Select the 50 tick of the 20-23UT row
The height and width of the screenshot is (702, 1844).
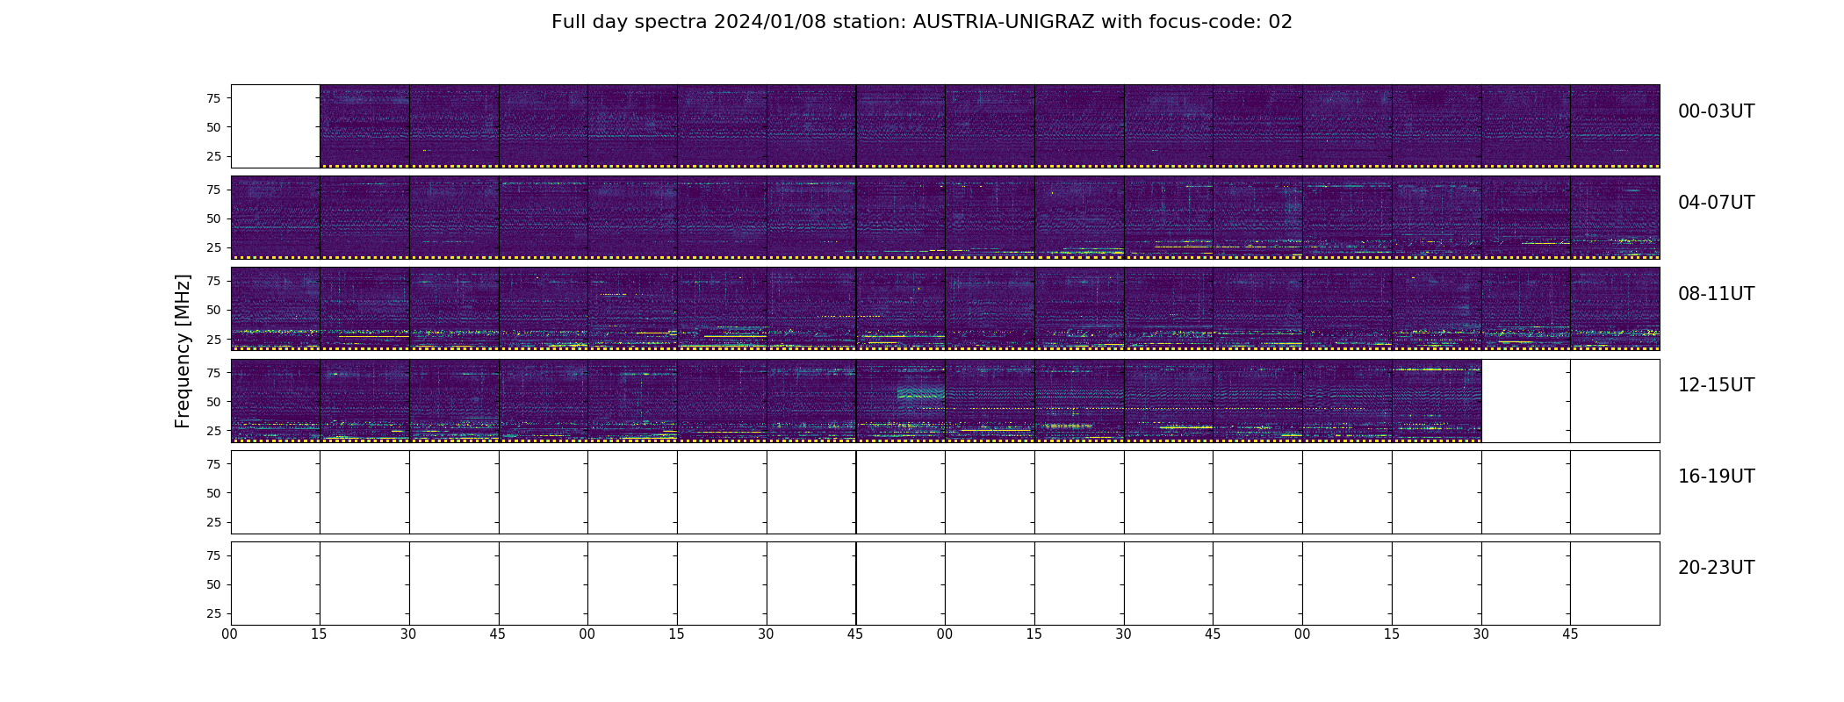coord(213,584)
